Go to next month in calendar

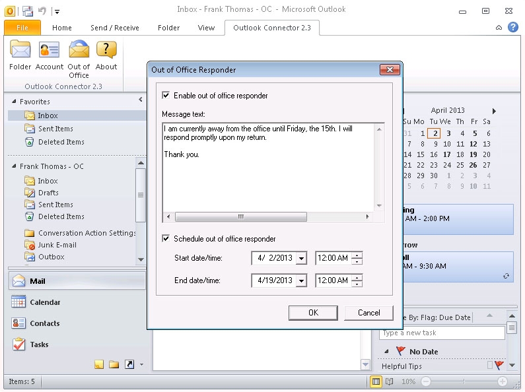(494, 111)
